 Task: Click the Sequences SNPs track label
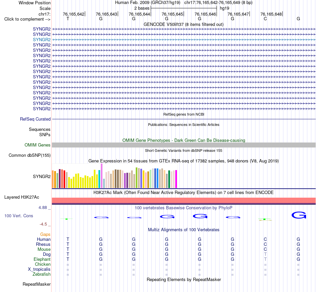(x=40, y=132)
